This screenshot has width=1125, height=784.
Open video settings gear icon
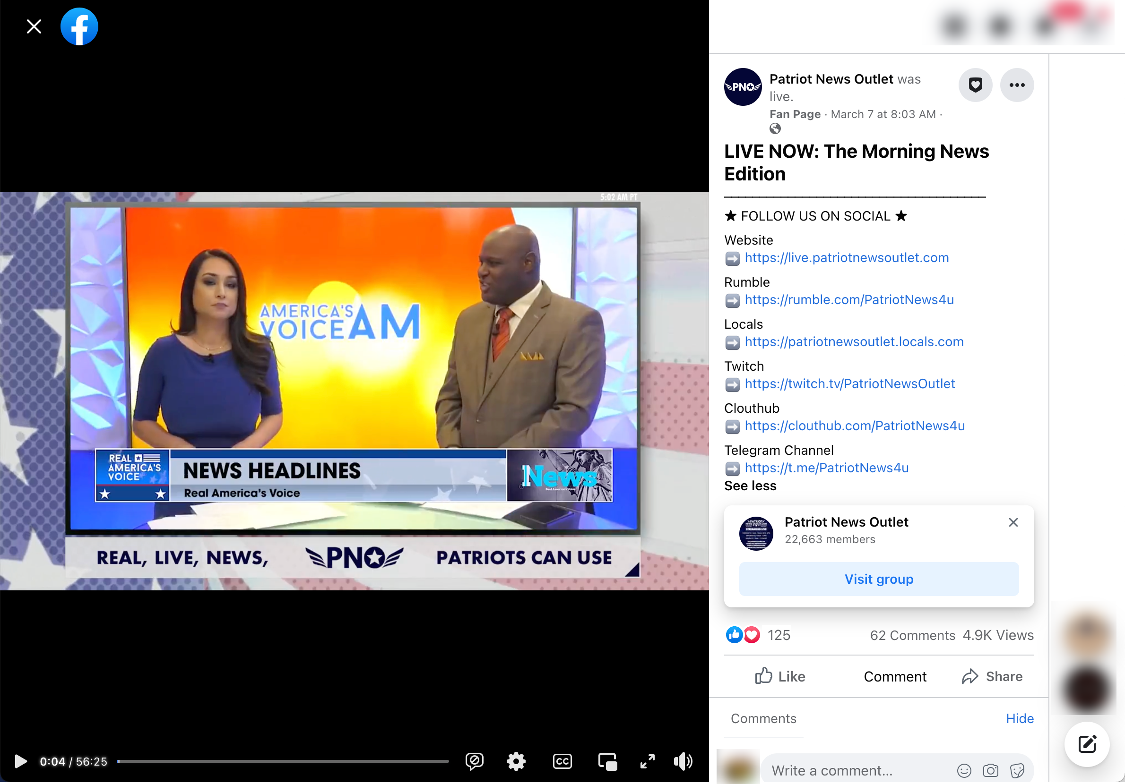tap(516, 761)
